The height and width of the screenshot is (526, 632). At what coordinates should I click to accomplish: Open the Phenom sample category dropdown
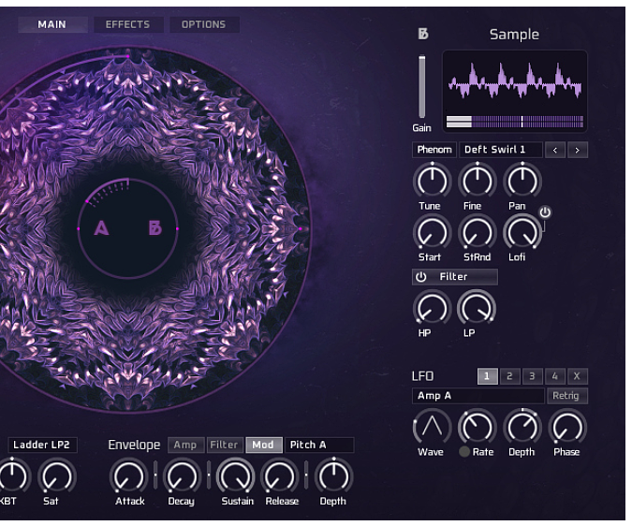click(x=434, y=150)
